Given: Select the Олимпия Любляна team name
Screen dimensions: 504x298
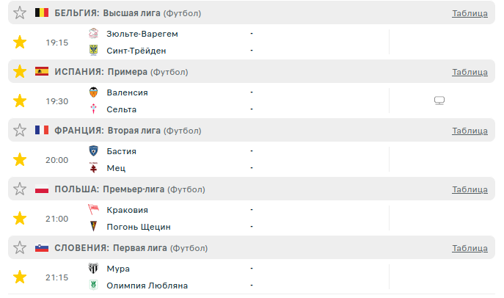Looking at the screenshot, I should click(147, 286).
